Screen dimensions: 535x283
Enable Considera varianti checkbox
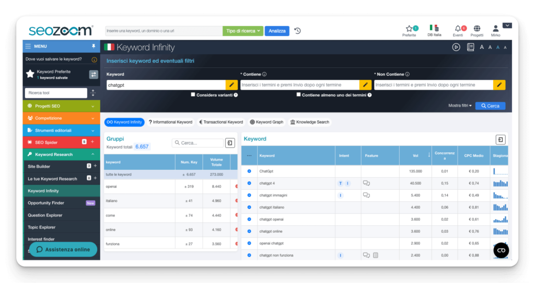(193, 95)
